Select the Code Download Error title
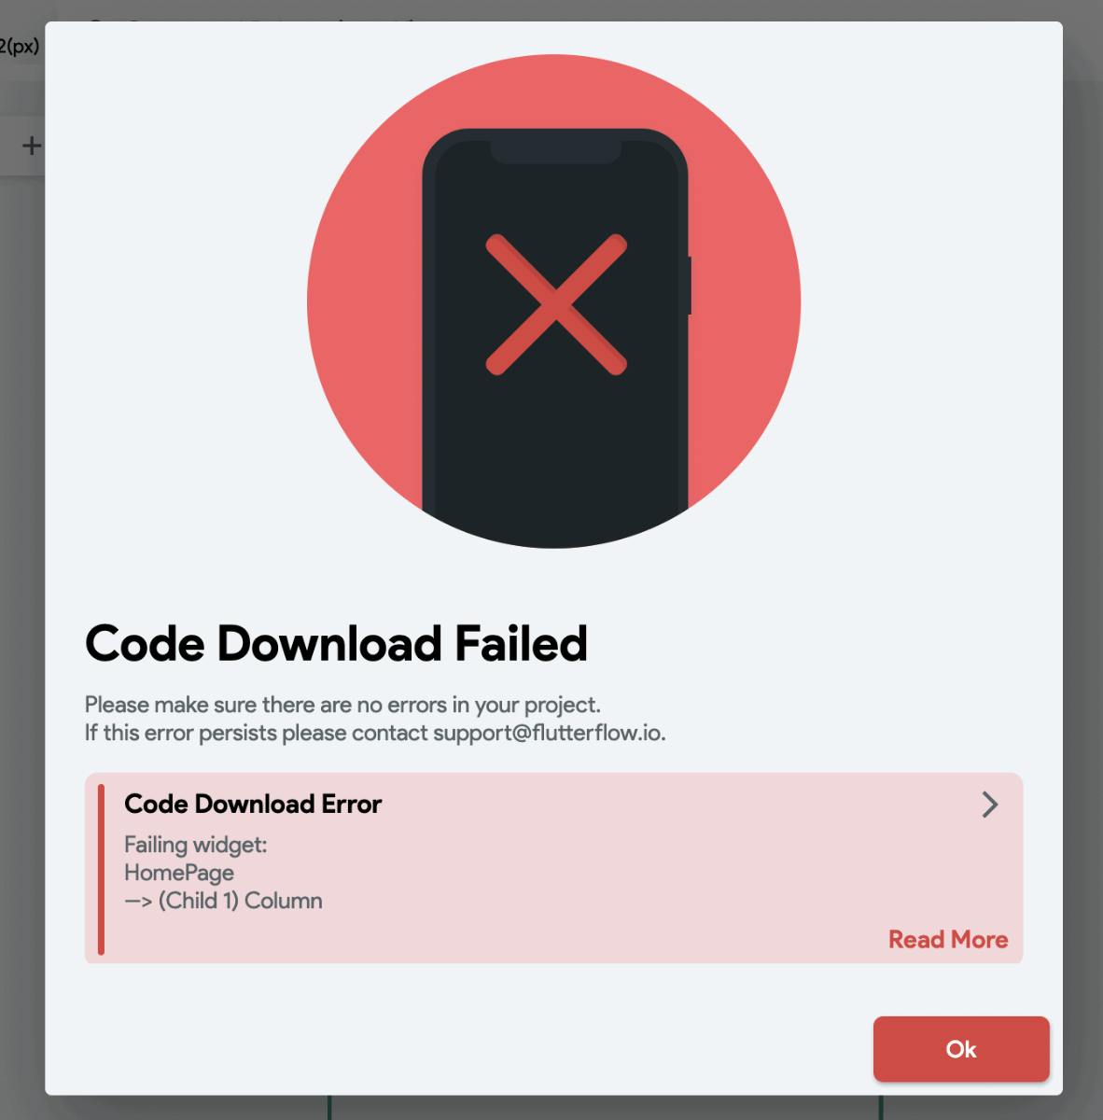 [x=253, y=804]
